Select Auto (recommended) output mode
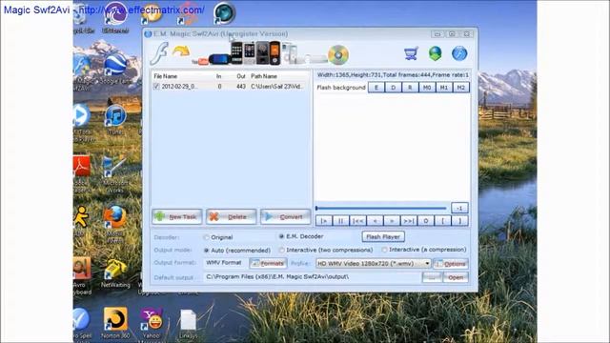Viewport: 610px width, 343px height. pyautogui.click(x=207, y=251)
